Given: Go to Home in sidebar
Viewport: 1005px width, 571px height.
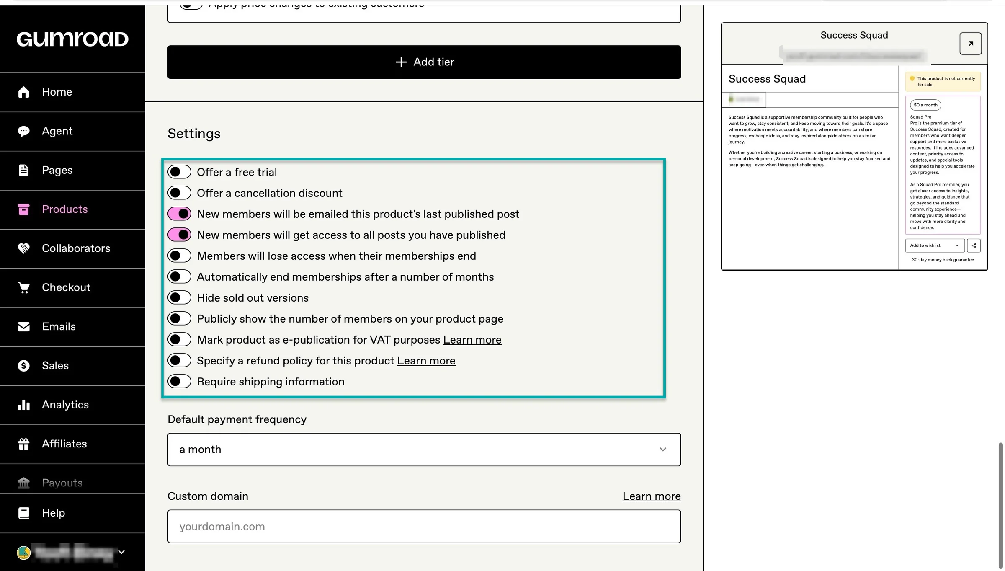Looking at the screenshot, I should click(72, 92).
